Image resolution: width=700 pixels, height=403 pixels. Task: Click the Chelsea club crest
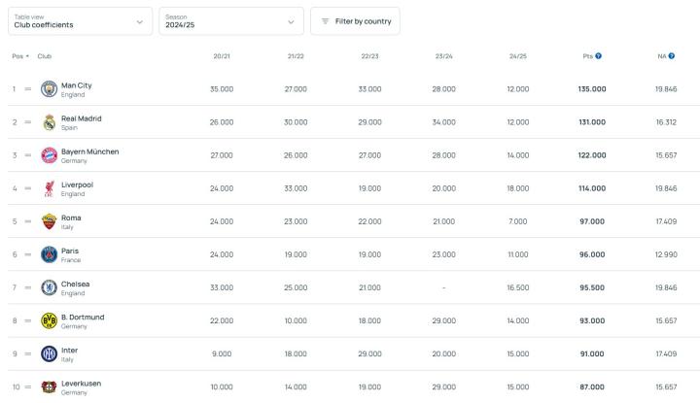click(50, 287)
